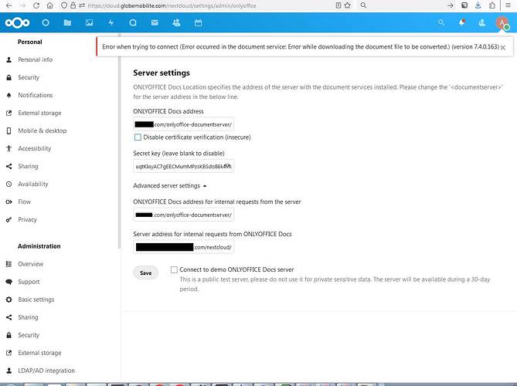Open administration Sharing settings
The width and height of the screenshot is (517, 386).
[28, 317]
